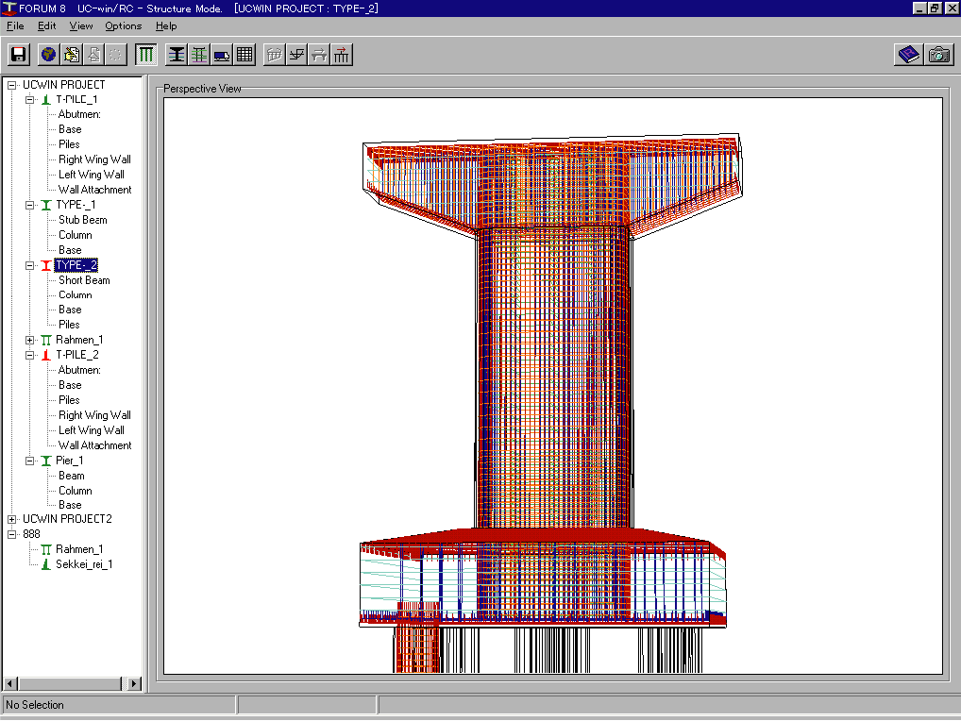Click the grid table toolbar icon
This screenshot has width=961, height=721.
tap(244, 55)
